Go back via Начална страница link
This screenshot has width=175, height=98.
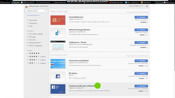click(33, 15)
